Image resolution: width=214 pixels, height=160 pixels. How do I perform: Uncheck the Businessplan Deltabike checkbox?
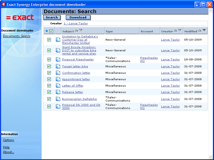[49, 99]
